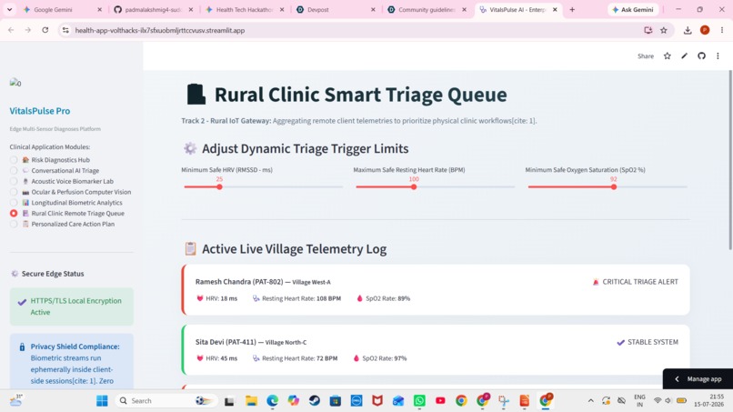This screenshot has width=733, height=412.
Task: Open File Explorer from the taskbar
Action: click(252, 401)
